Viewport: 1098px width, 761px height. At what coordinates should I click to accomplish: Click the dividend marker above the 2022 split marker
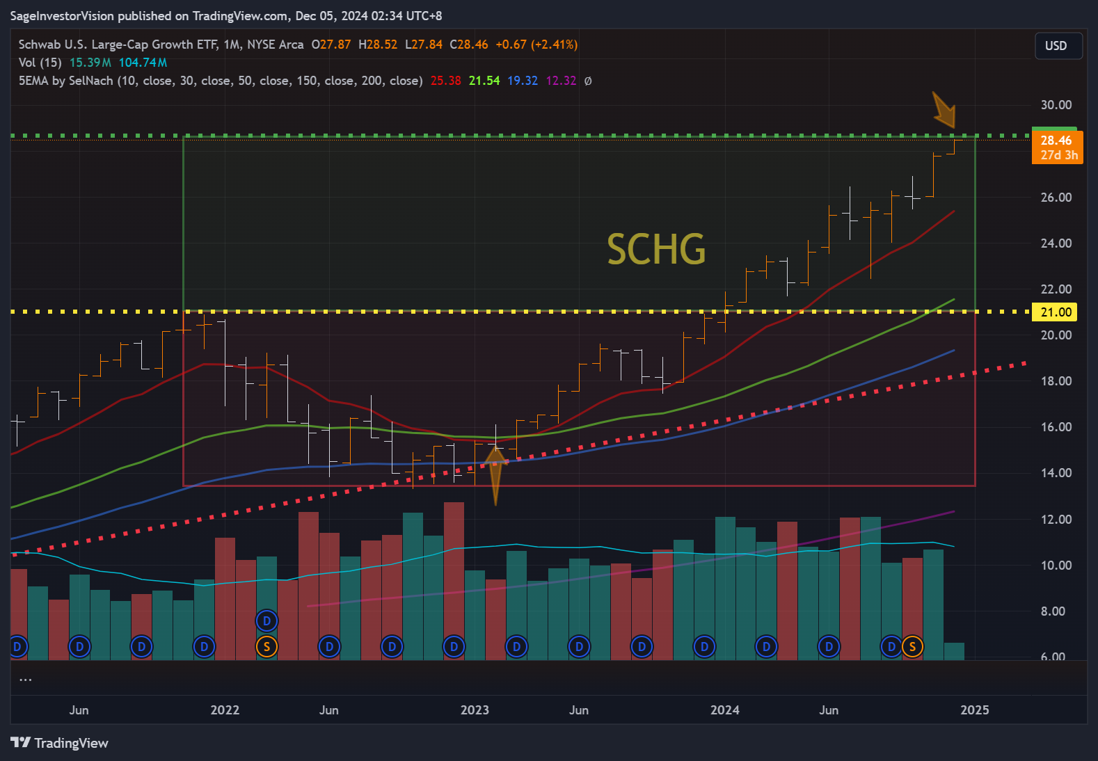pos(266,620)
